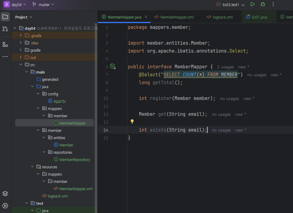The image size is (293, 213).
Task: Click the '2 usages' hint link
Action: click(225, 67)
